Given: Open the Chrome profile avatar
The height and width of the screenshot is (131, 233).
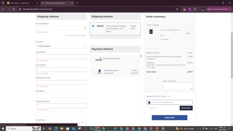Looking at the screenshot, I should (202, 9).
